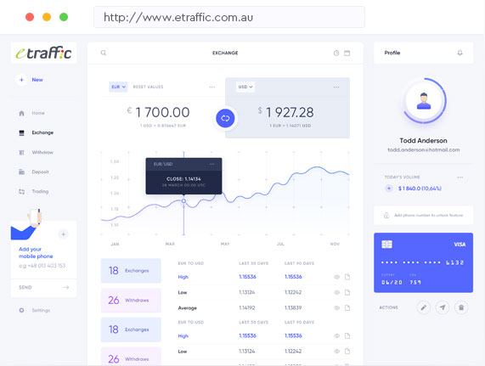Open the clock history icon

point(336,53)
